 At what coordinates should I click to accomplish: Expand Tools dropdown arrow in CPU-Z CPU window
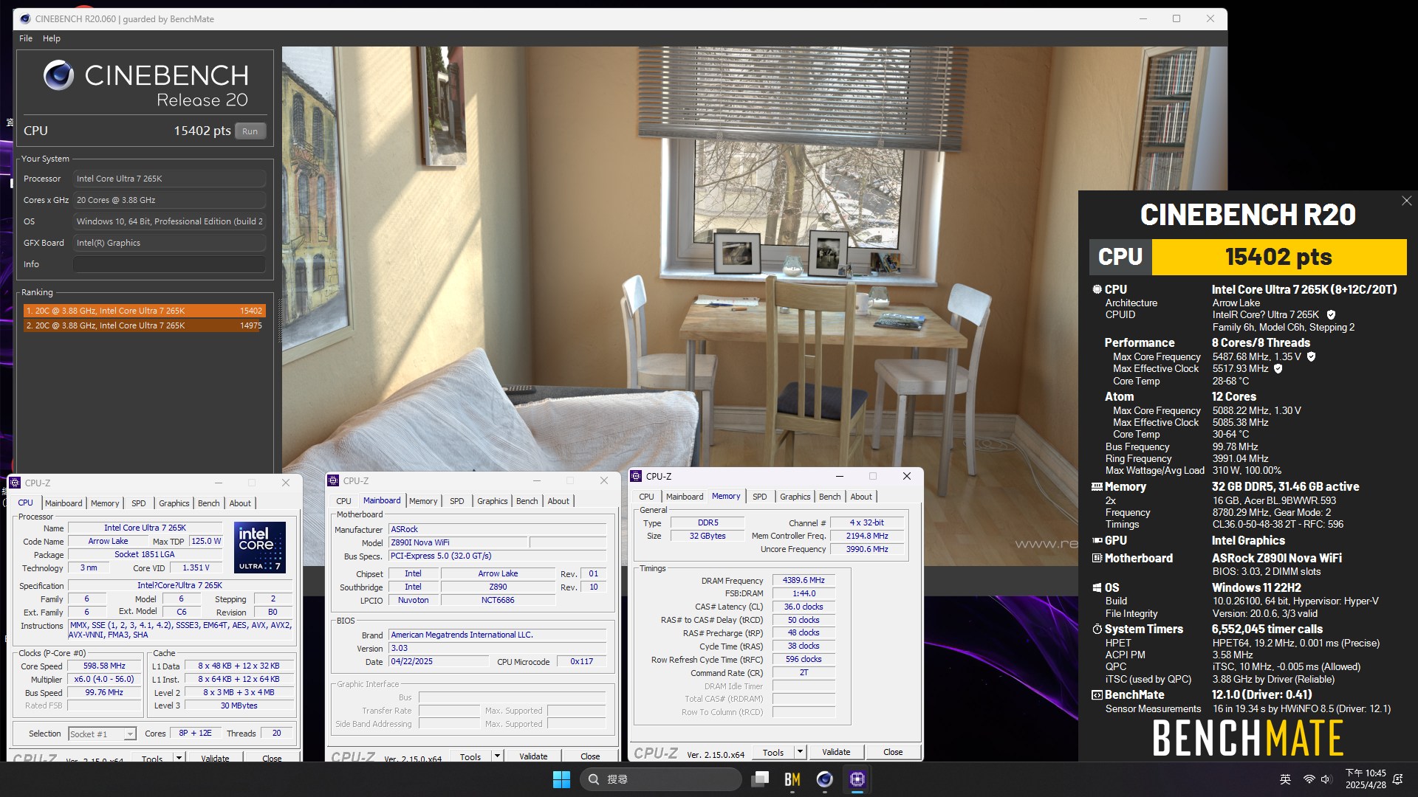tap(178, 758)
